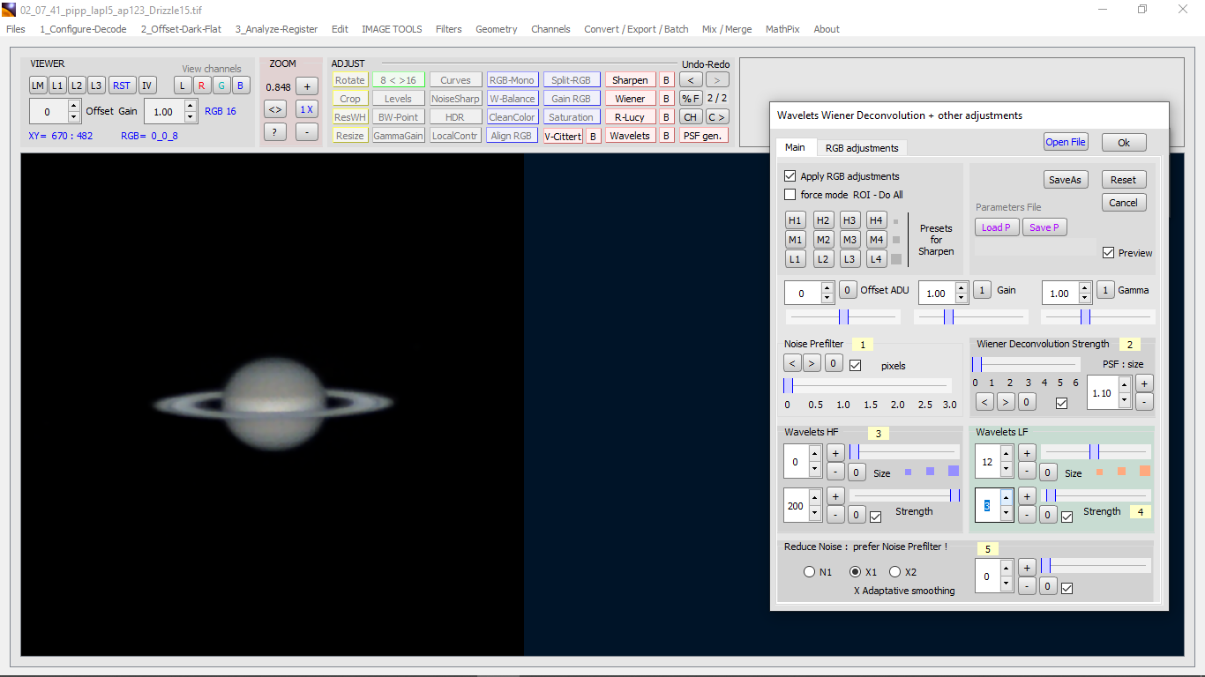
Task: Toggle the Noise Prefilter pixels checkbox
Action: coord(855,365)
